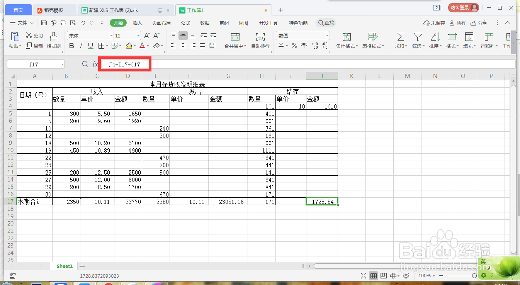Click the 分享 (Share) button

click(479, 23)
